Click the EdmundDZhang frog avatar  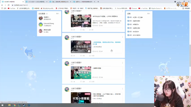click(x=41, y=24)
